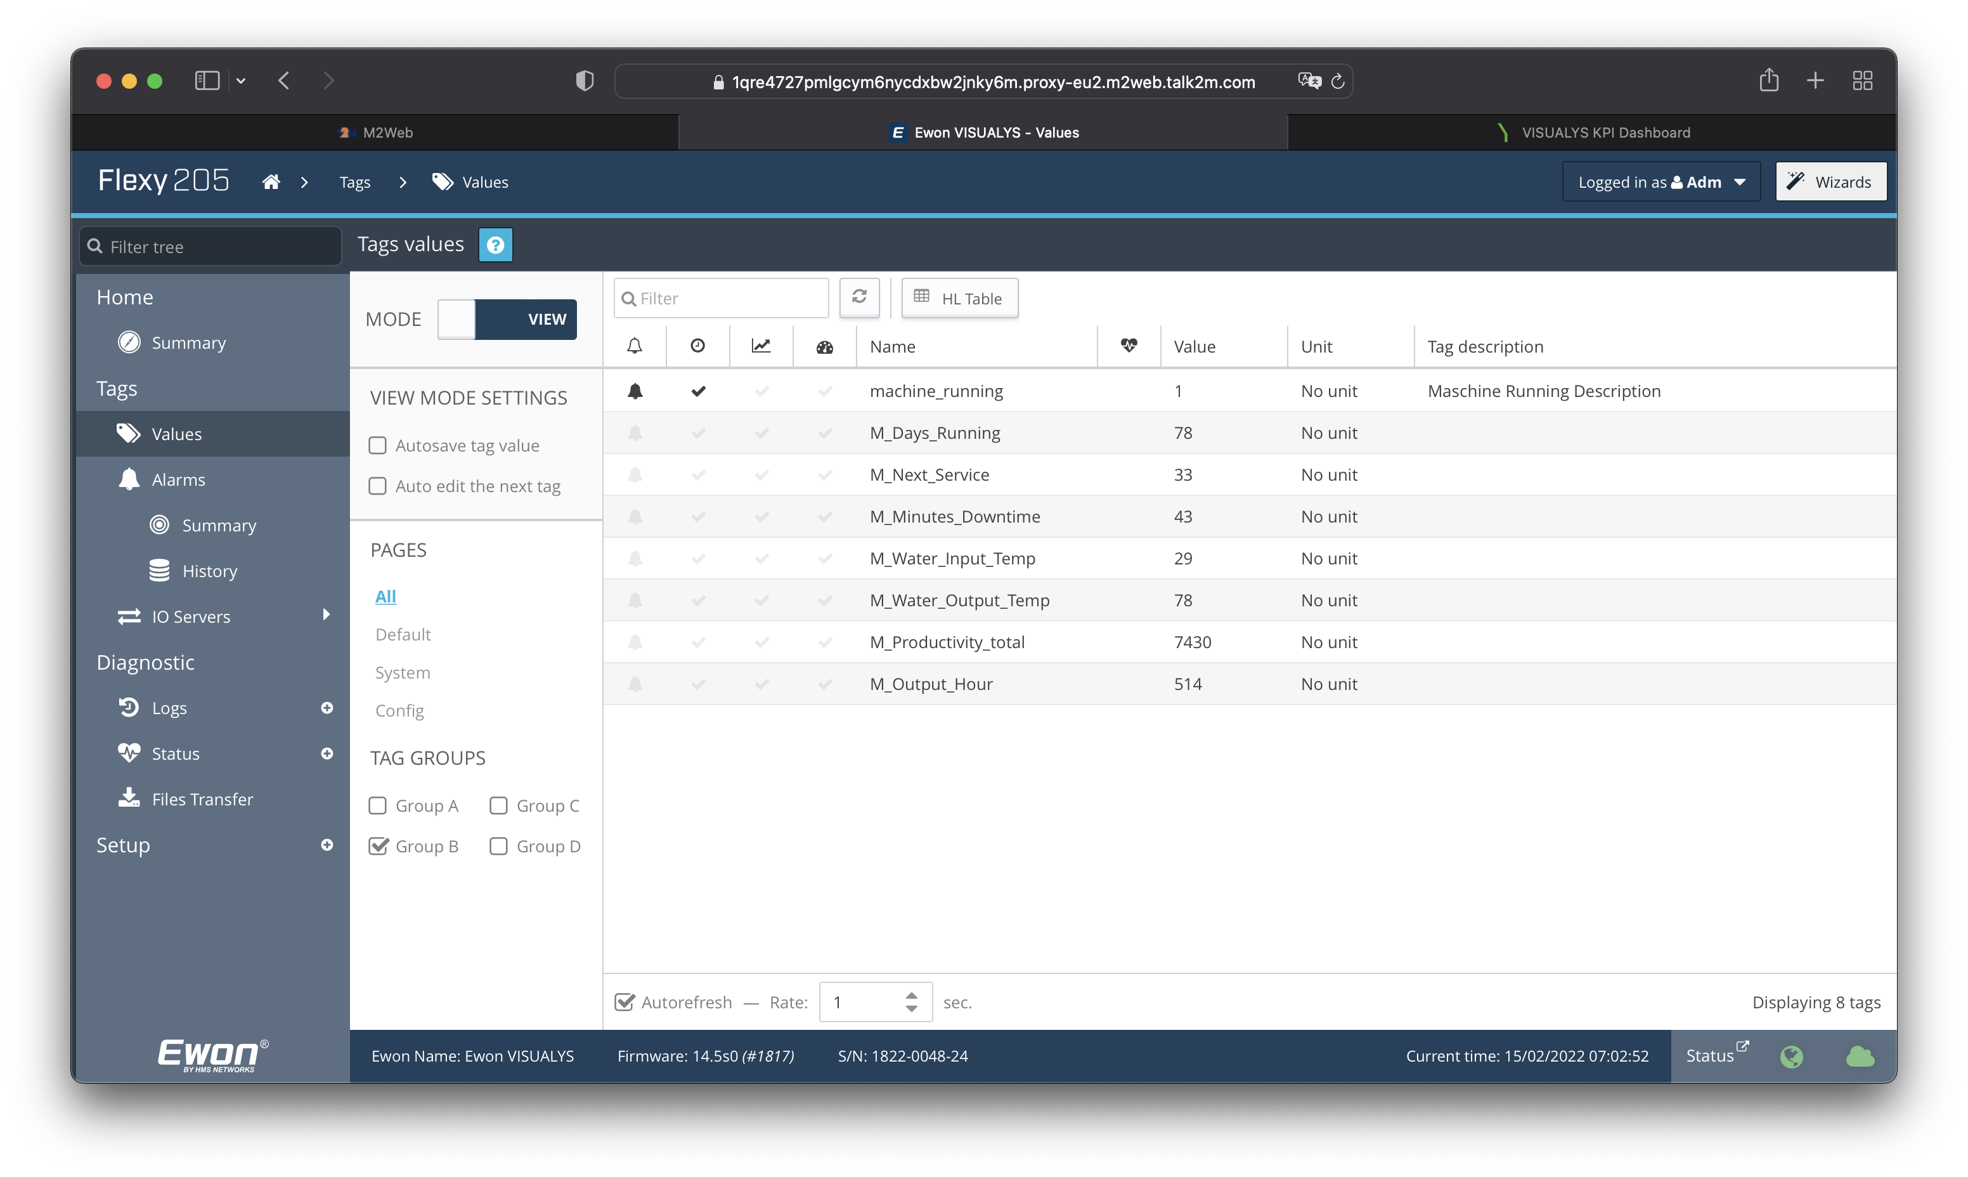Click the settings/gear icon column header

tap(824, 345)
